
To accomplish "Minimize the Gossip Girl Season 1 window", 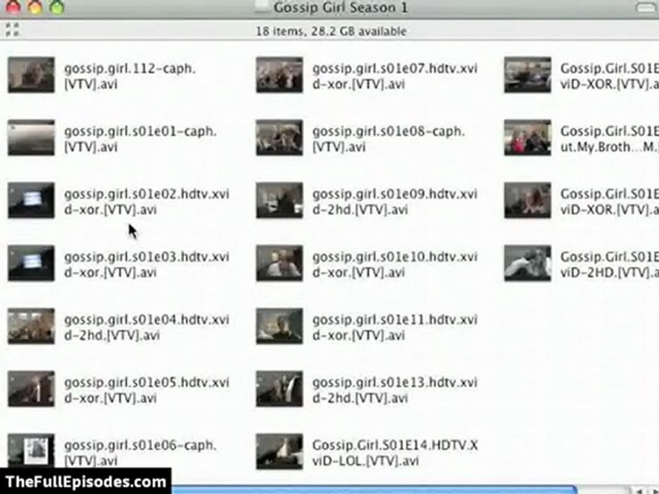I will tap(35, 6).
